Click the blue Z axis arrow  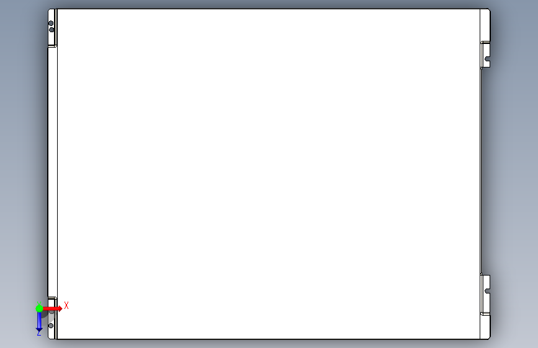tap(39, 321)
